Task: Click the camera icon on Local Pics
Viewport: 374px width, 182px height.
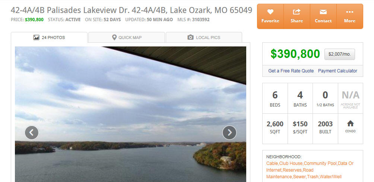Action: click(x=190, y=38)
